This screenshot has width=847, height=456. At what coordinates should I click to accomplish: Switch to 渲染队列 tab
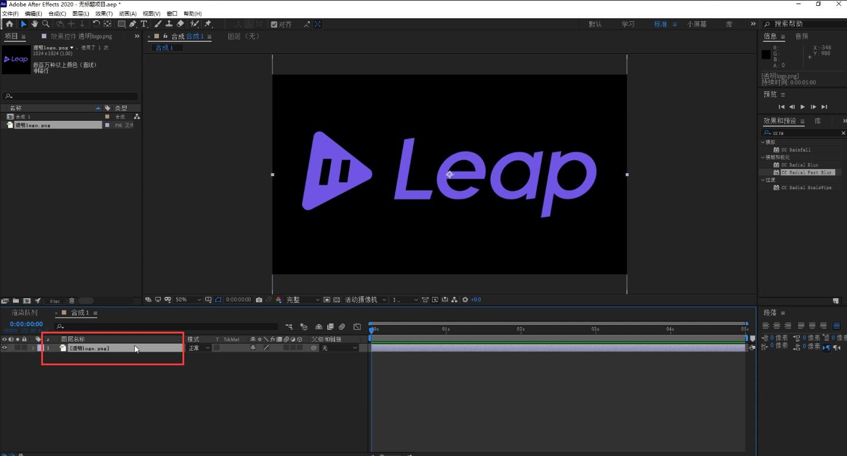[x=24, y=313]
